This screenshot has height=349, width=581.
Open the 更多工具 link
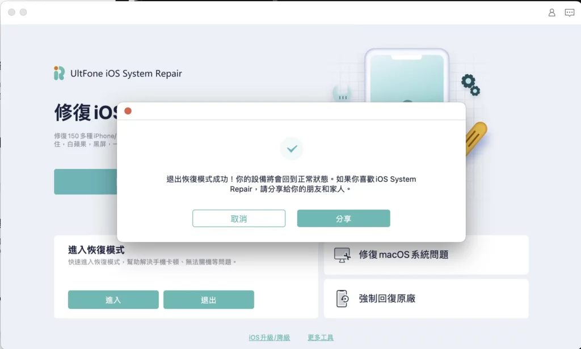321,338
